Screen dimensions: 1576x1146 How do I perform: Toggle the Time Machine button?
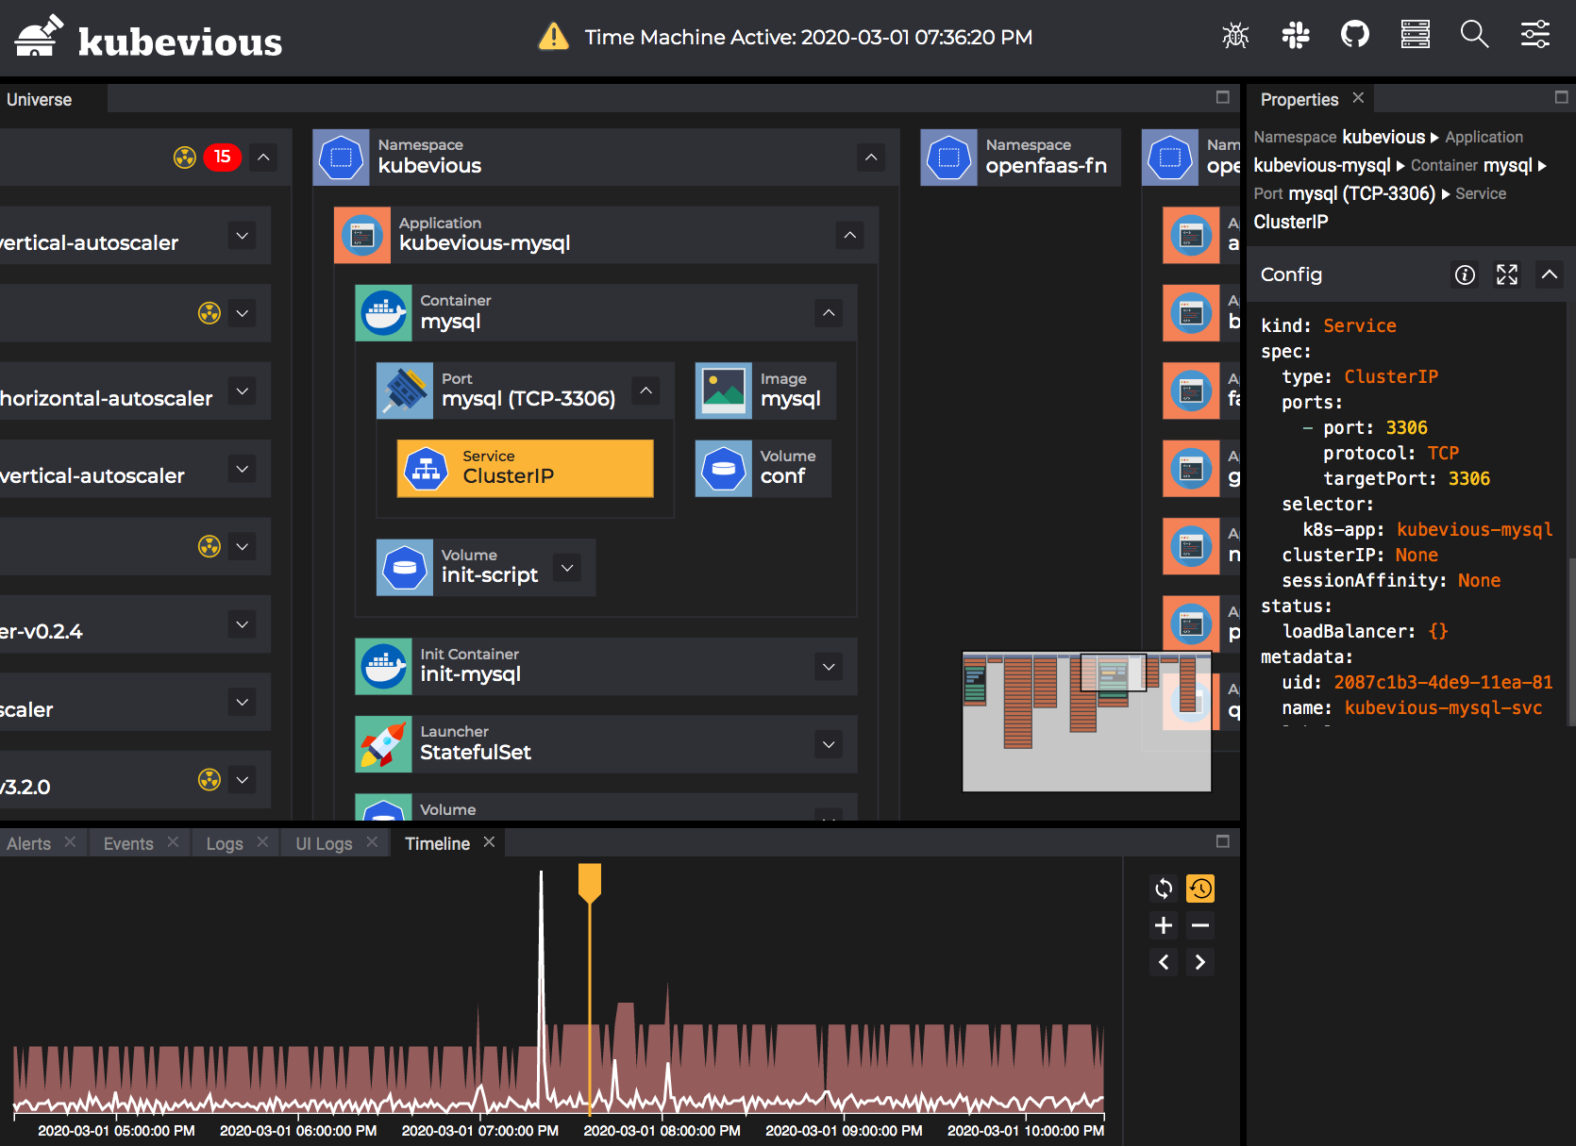(x=1200, y=889)
